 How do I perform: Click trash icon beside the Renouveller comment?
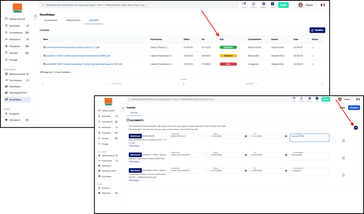[343, 158]
